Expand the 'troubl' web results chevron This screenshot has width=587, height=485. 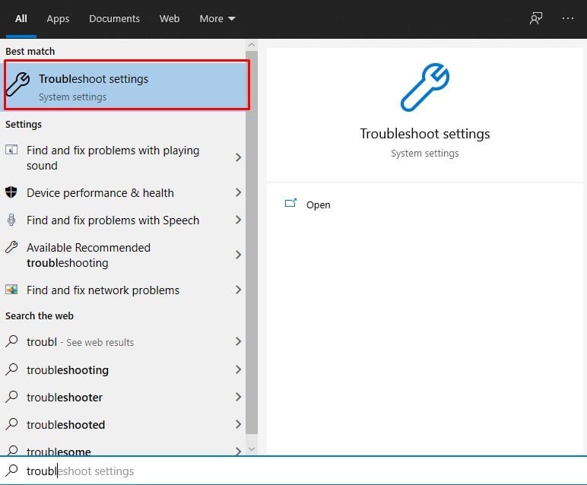pos(238,341)
